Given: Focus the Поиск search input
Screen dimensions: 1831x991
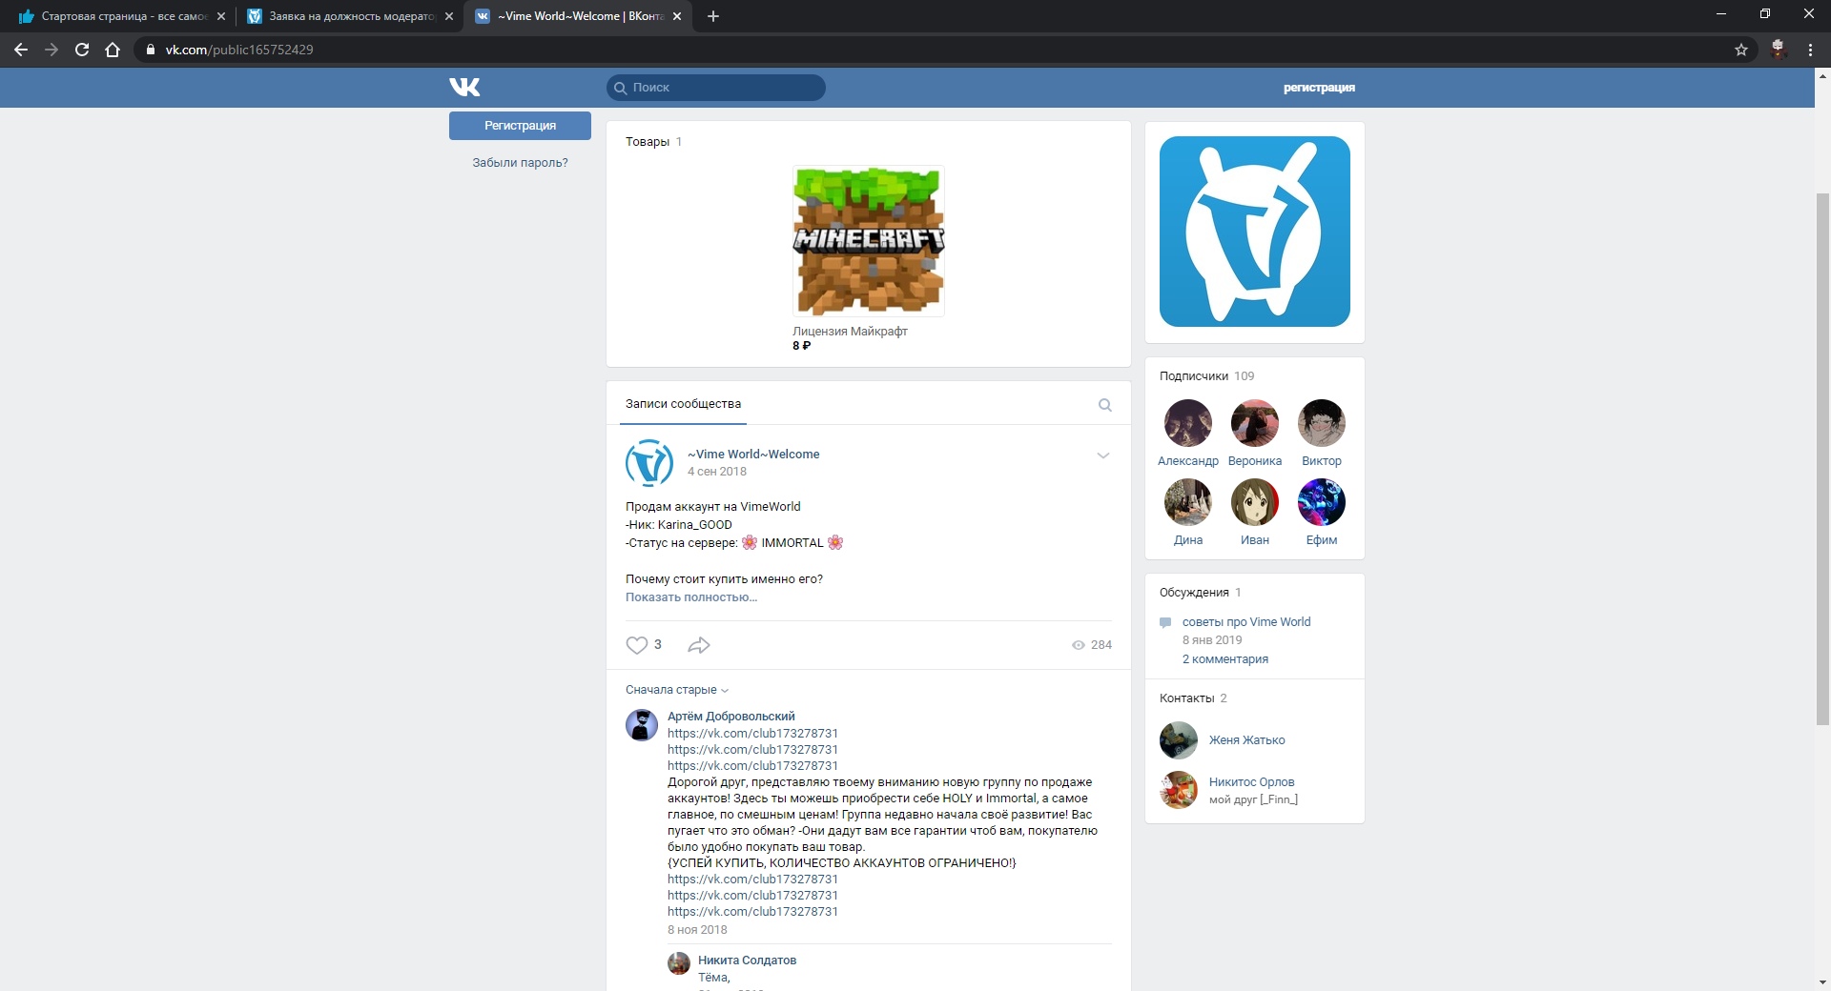Looking at the screenshot, I should click(716, 88).
